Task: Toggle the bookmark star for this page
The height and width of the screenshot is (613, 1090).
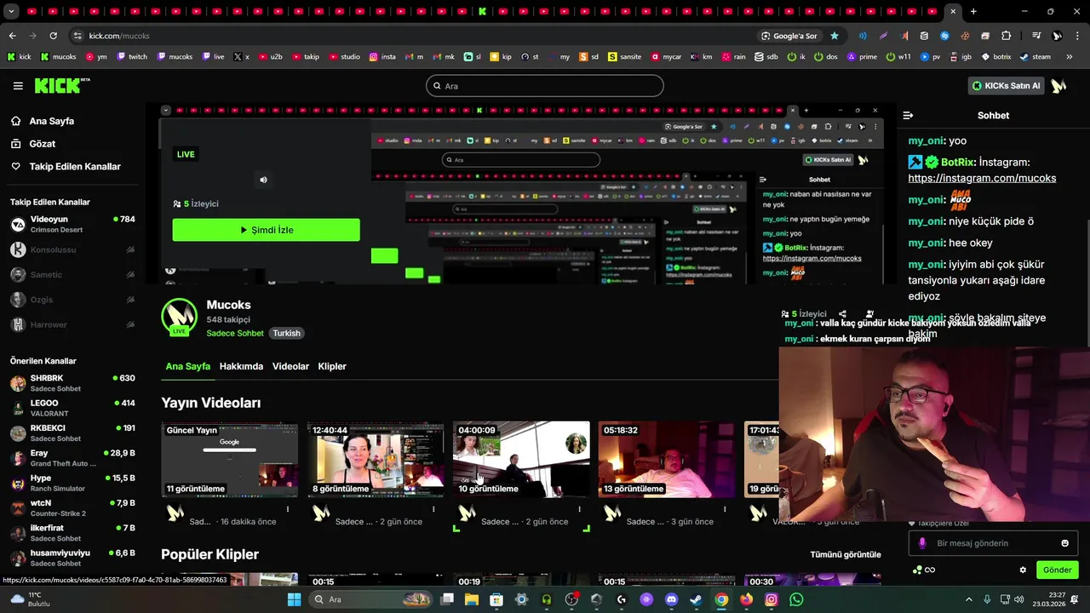Action: point(835,36)
